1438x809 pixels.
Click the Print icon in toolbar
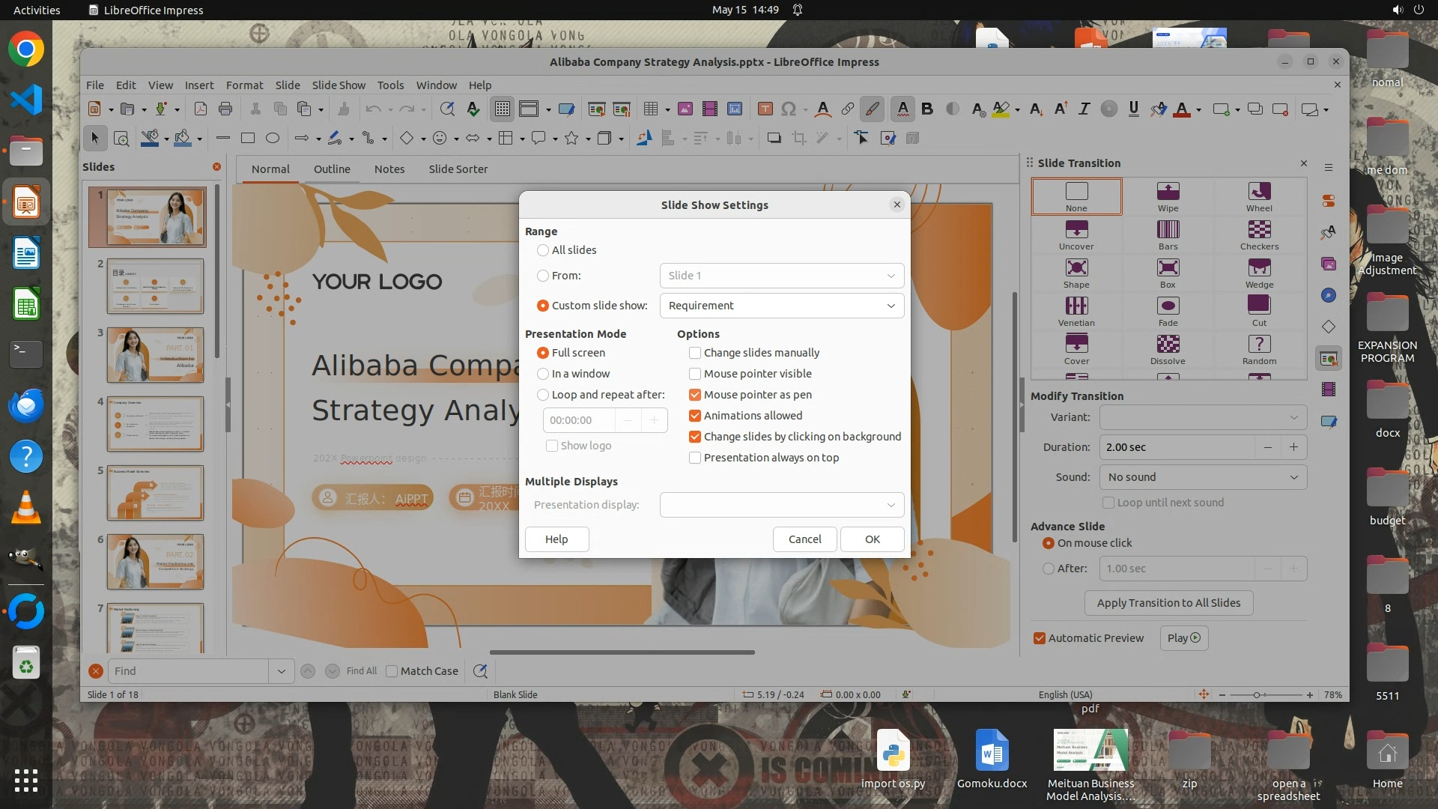point(225,109)
